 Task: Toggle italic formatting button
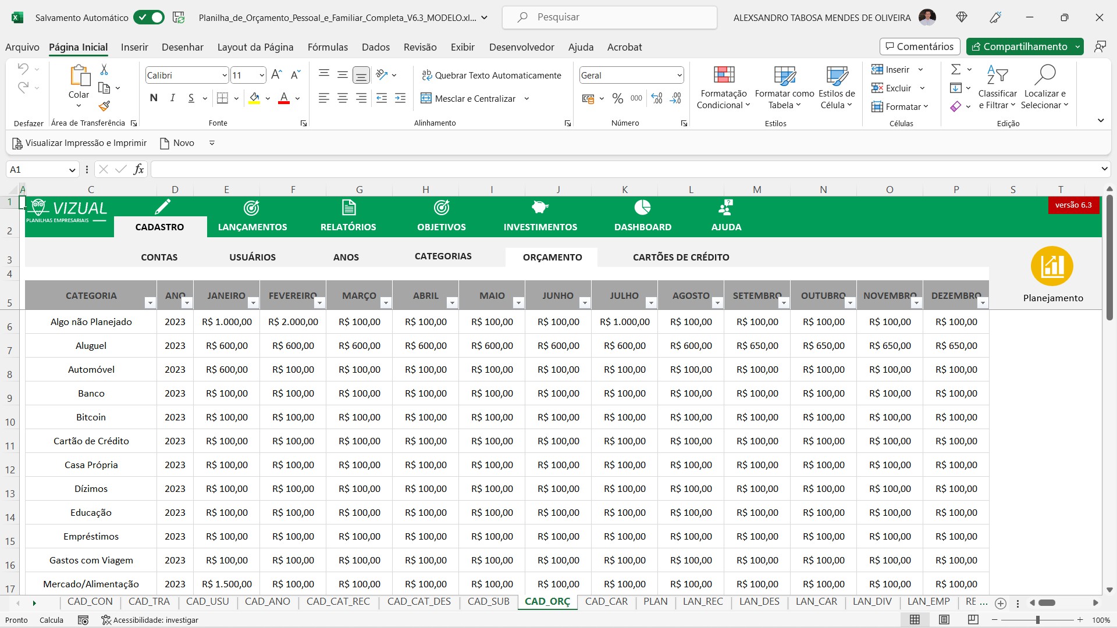(x=172, y=98)
